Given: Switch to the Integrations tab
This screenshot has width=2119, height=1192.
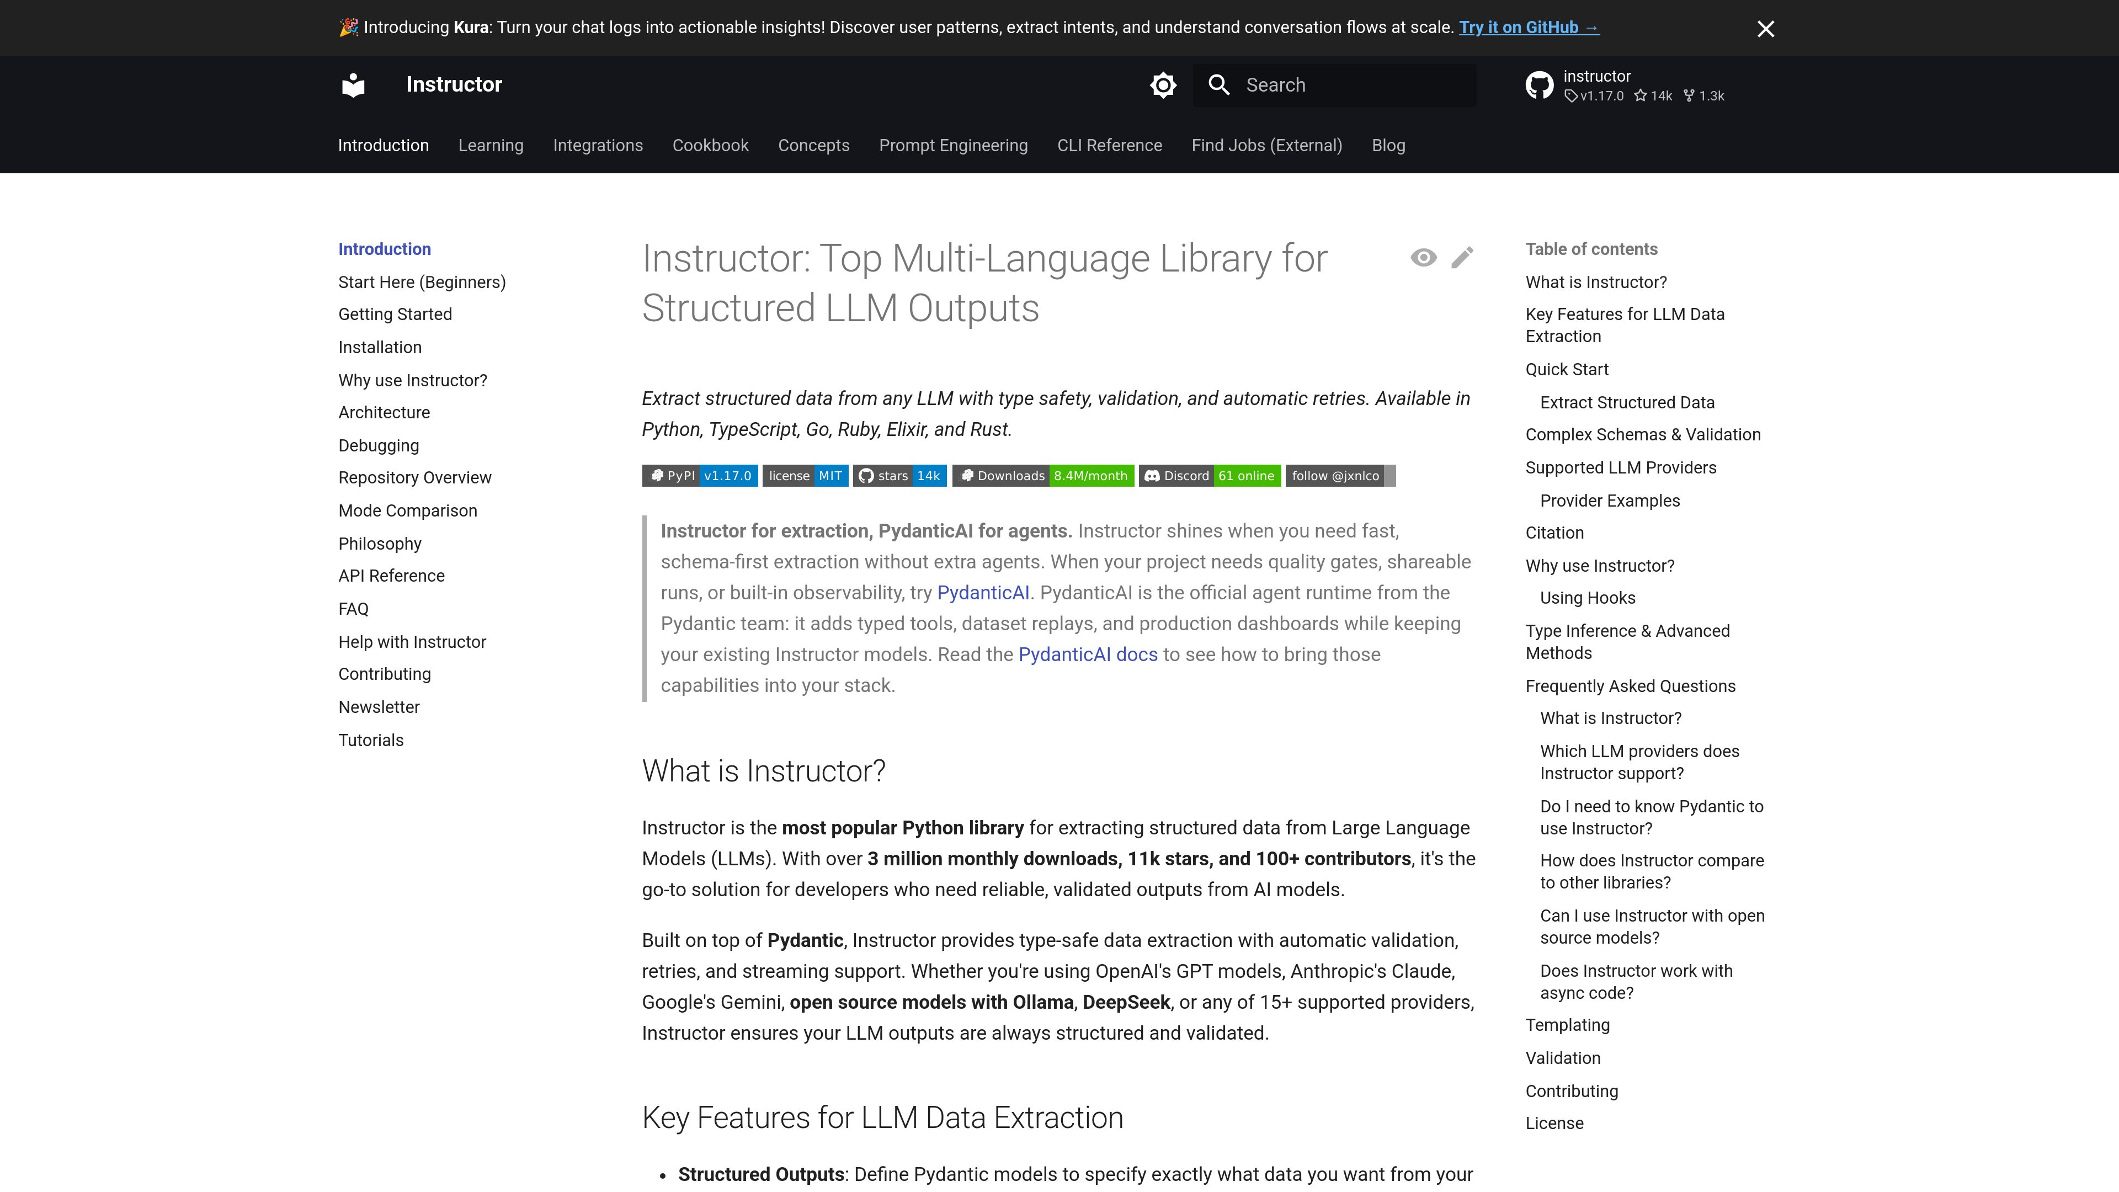Looking at the screenshot, I should [598, 146].
